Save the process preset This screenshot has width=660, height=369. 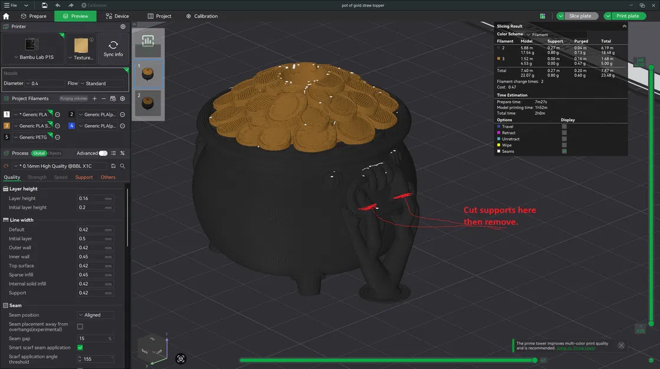point(113,166)
